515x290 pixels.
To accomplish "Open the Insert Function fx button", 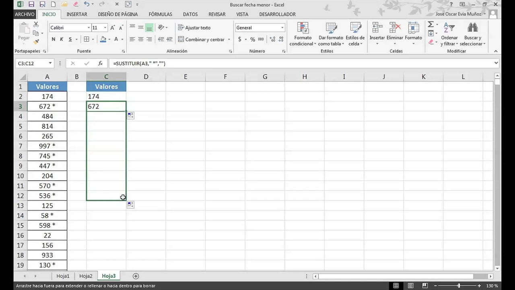I will tap(100, 63).
